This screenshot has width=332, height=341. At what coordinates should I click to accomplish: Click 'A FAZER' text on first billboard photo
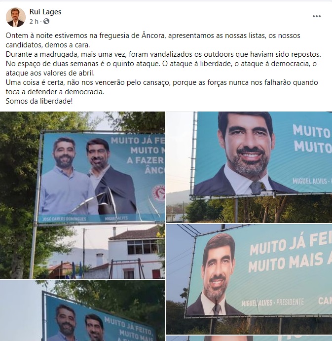click(x=145, y=160)
